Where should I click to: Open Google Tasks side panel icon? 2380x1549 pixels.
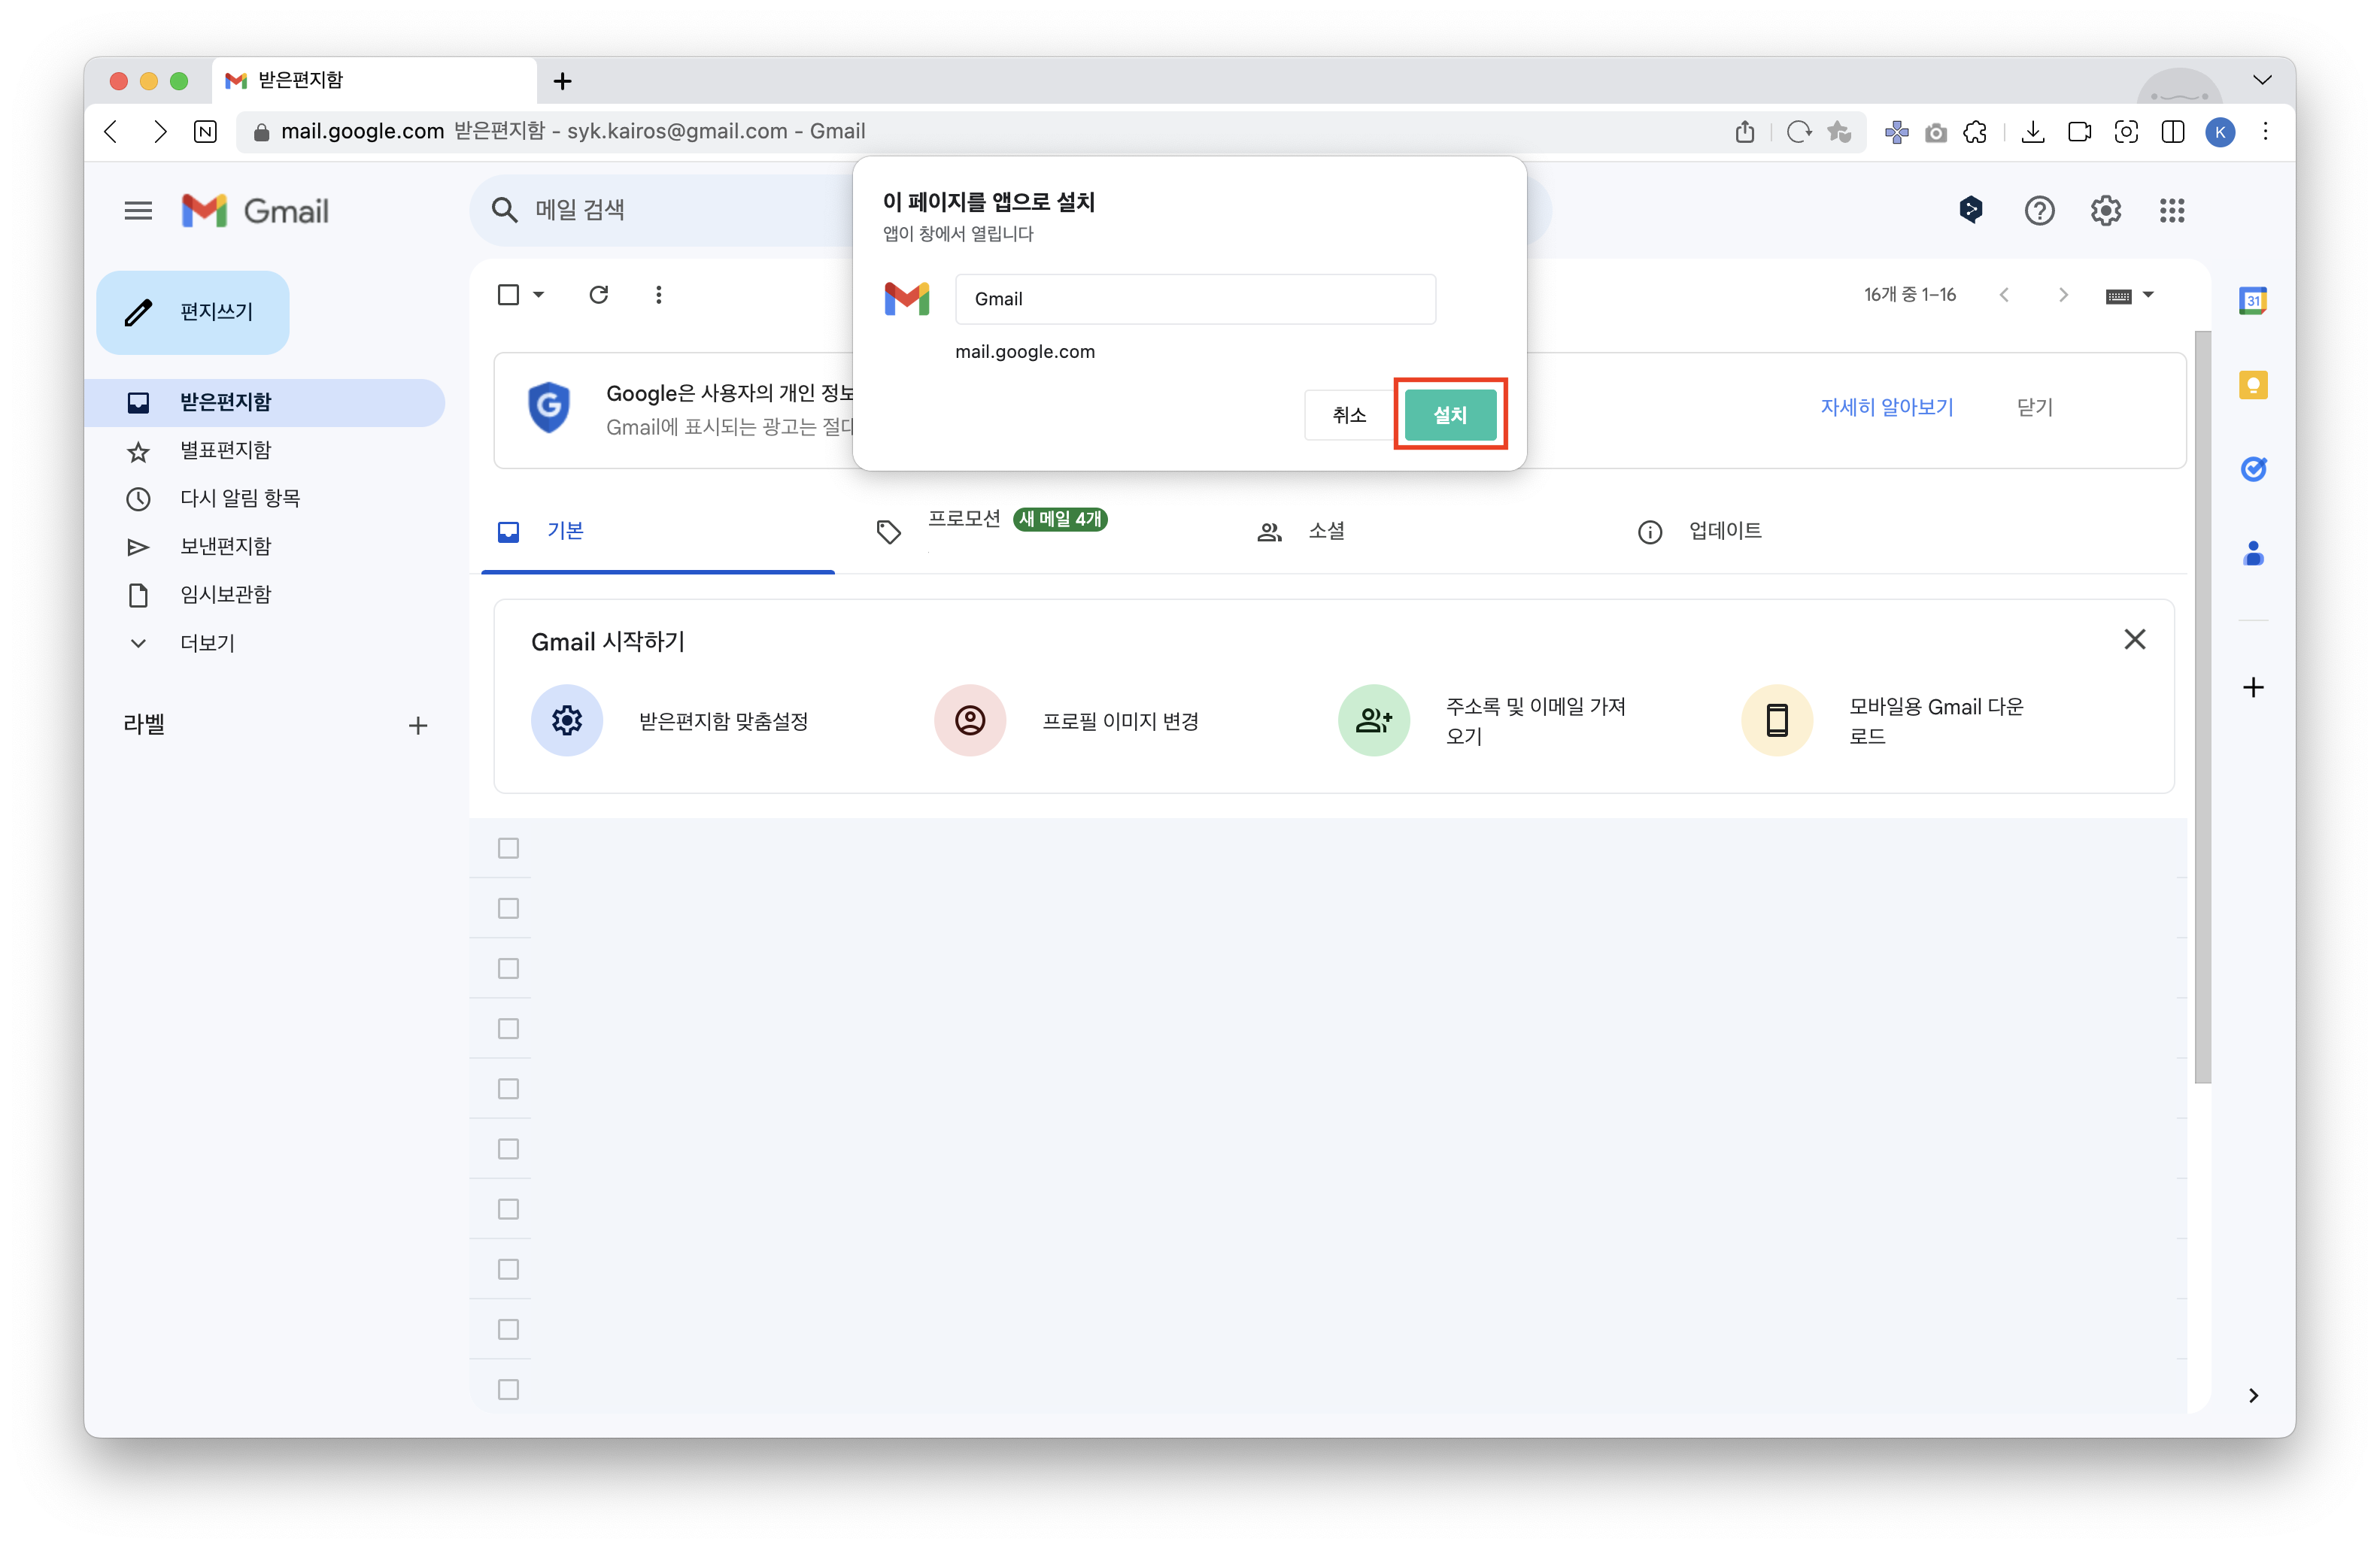[x=2252, y=468]
